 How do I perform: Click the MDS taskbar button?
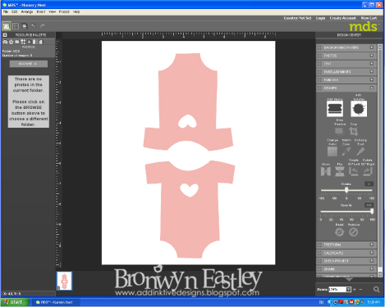coord(57,302)
